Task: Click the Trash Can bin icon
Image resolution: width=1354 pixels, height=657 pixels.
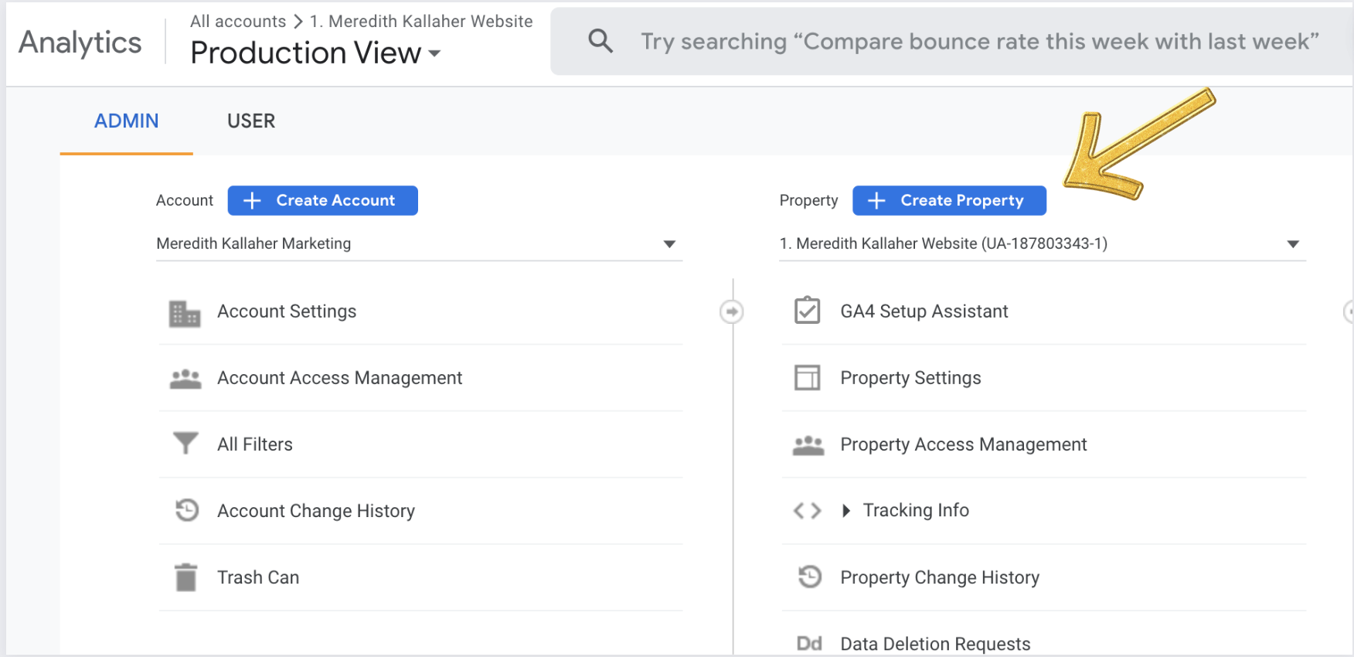Action: [x=186, y=577]
